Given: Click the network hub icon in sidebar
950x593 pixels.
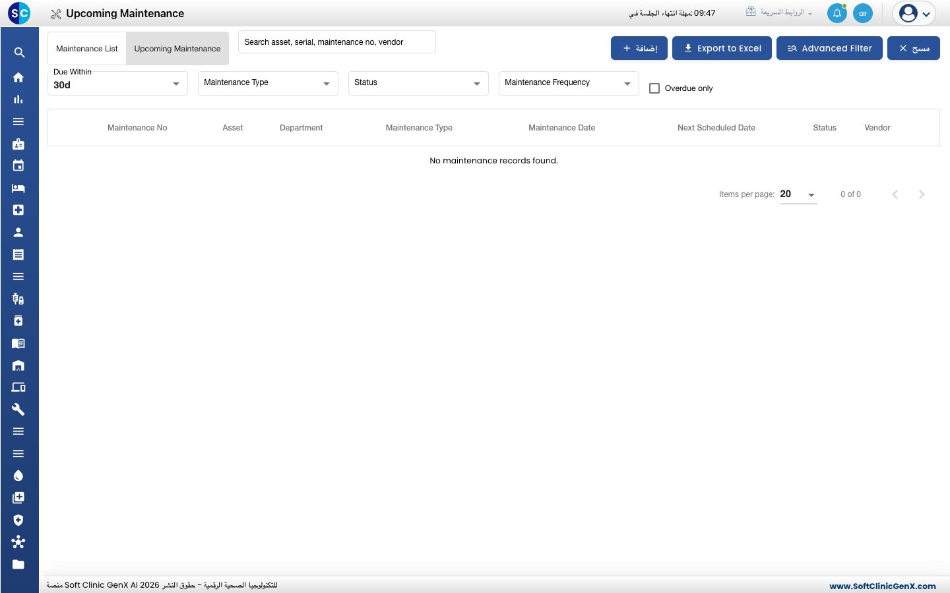Looking at the screenshot, I should [x=18, y=542].
